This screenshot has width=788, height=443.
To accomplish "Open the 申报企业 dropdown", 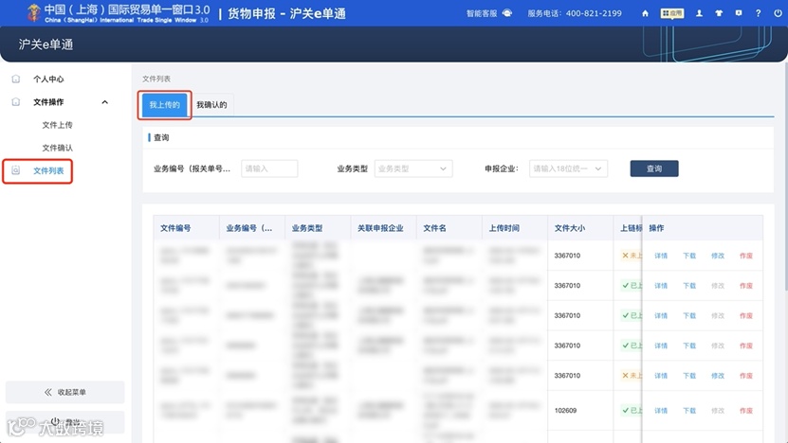I will pyautogui.click(x=568, y=168).
